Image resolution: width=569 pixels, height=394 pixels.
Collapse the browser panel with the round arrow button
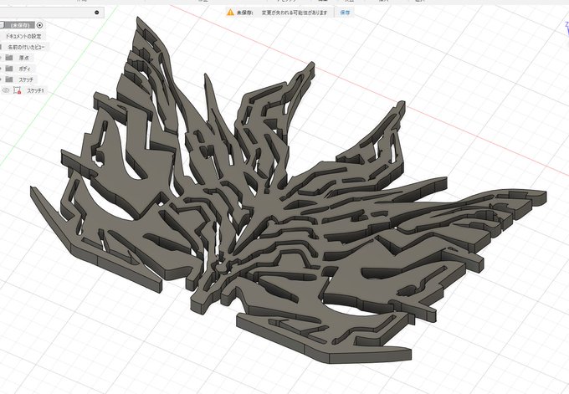click(x=97, y=13)
